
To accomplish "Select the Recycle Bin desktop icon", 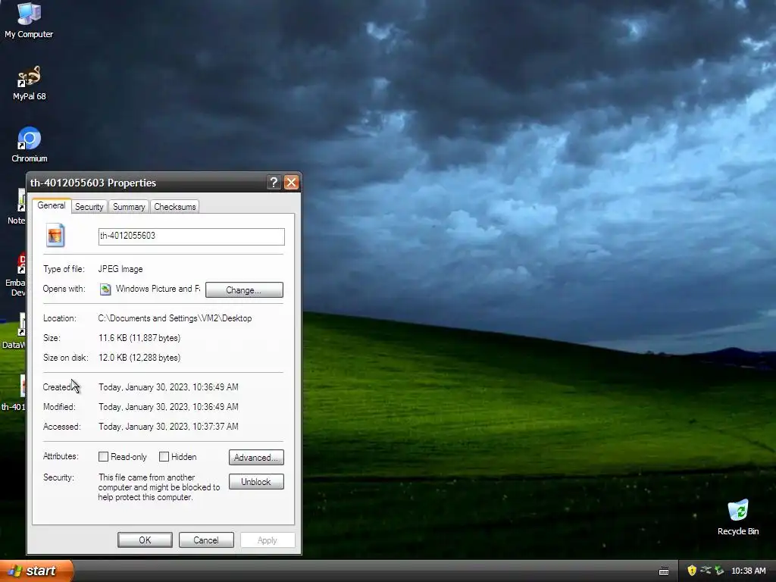I will coord(738,517).
